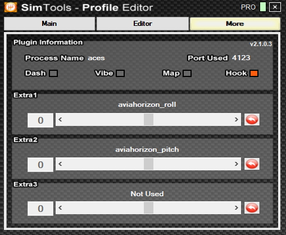Reset the Extra1 aviahorizon_roll value
The image size is (286, 235).
[252, 120]
